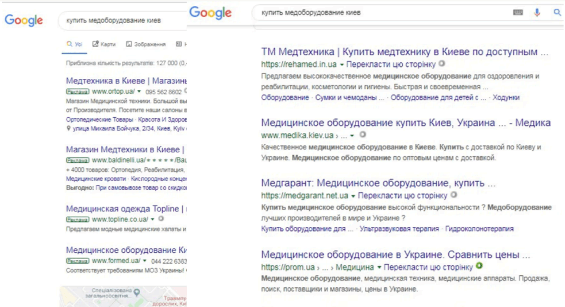565x307 pixels.
Task: Click the gray circle icon beside medika.kiev.ua
Action: (363, 135)
